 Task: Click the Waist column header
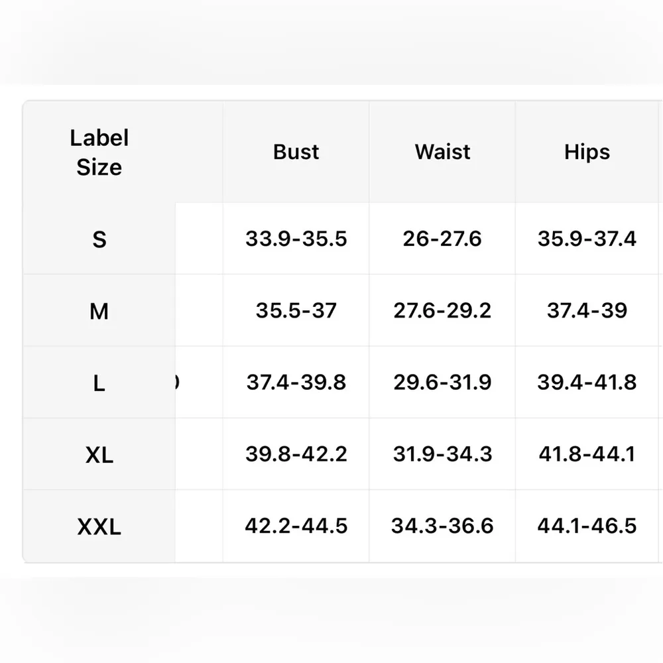click(442, 152)
